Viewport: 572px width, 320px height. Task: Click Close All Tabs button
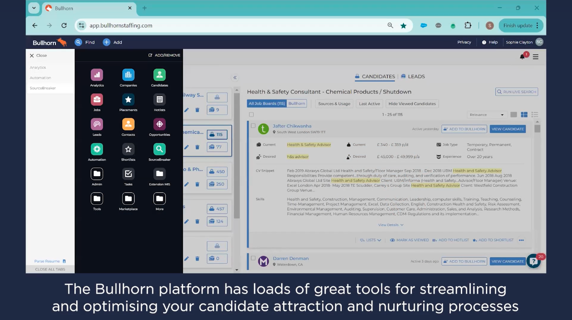click(50, 269)
